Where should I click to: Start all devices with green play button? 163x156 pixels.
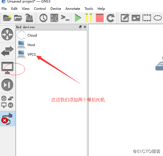pyautogui.click(x=78, y=18)
